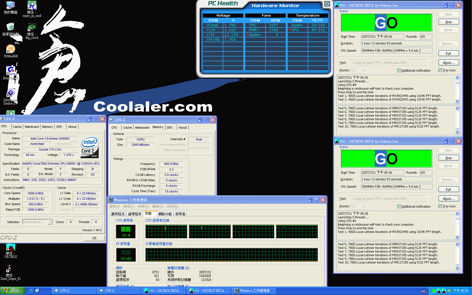Click OK button in CPU-Z window
Viewport: 472px width, 295px height.
[x=94, y=238]
